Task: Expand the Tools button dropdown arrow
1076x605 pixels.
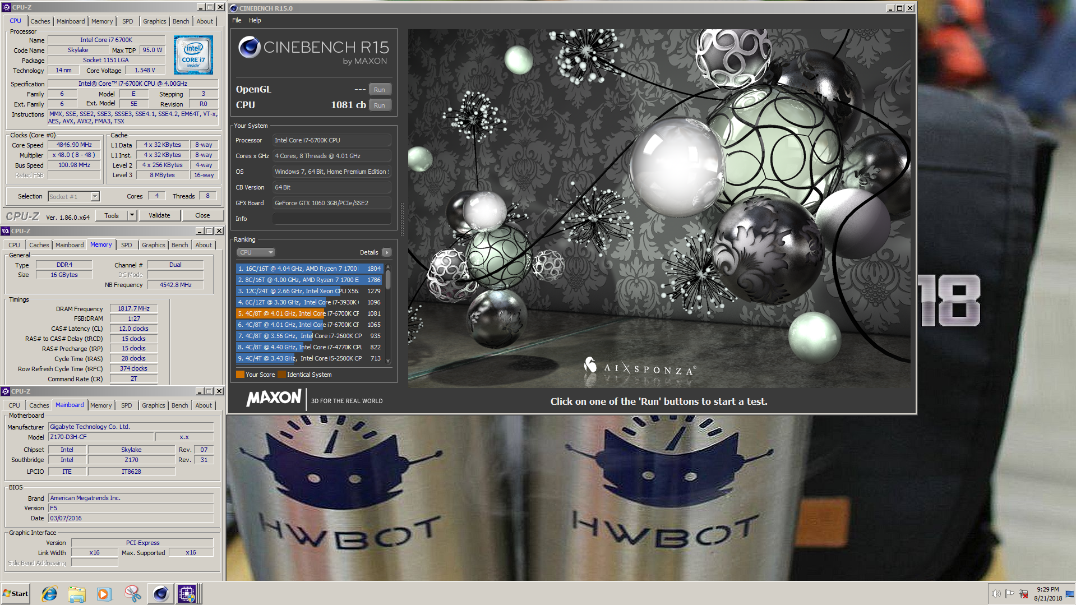Action: [x=132, y=215]
